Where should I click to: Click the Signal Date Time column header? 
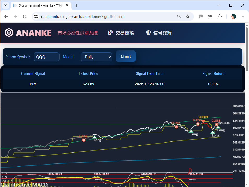[150, 73]
